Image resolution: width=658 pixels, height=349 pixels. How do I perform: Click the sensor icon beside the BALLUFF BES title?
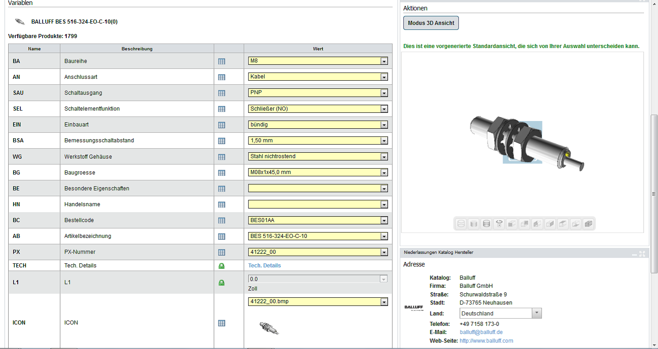coord(20,21)
